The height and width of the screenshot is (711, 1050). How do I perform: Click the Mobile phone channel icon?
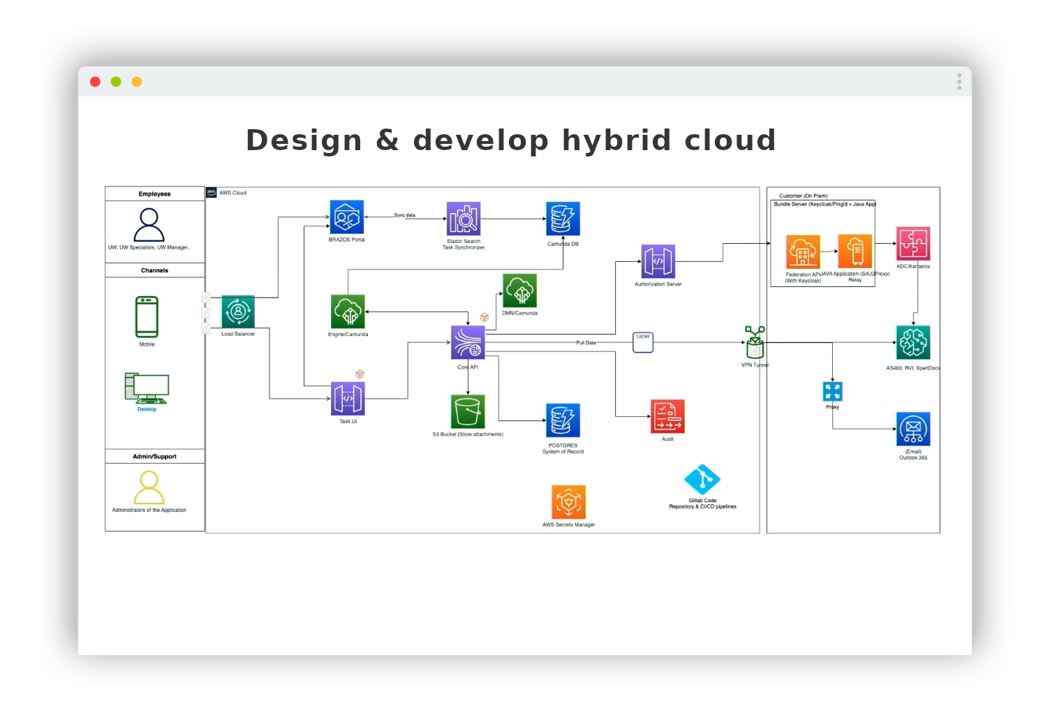coord(147,317)
